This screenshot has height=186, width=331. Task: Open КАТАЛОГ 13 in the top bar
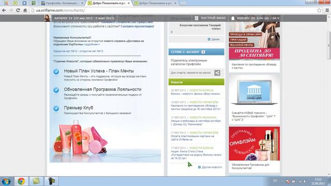click(84, 18)
